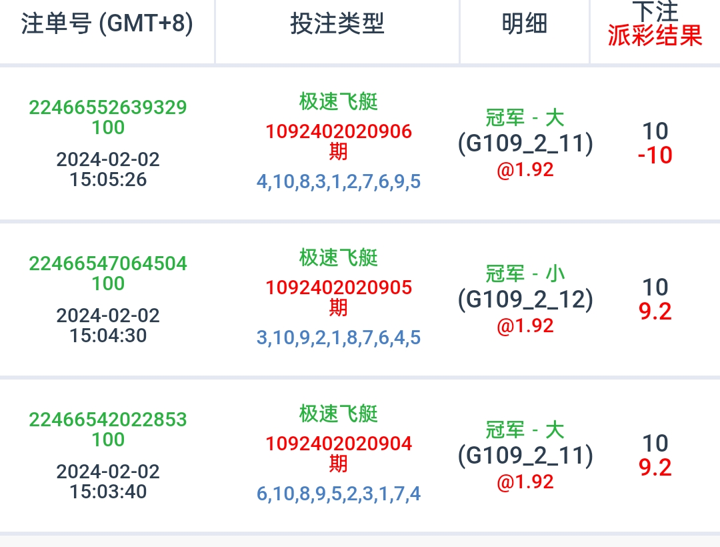Click the G109_2_12 code text
This screenshot has height=547, width=720.
click(525, 300)
